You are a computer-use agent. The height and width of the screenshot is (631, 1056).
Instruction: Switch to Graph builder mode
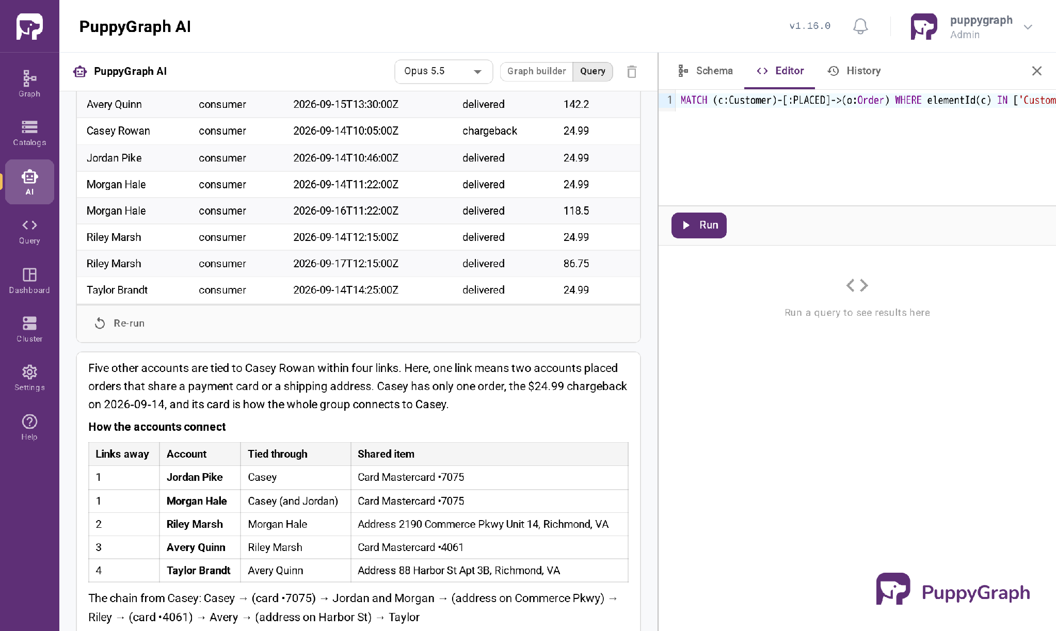tap(536, 71)
